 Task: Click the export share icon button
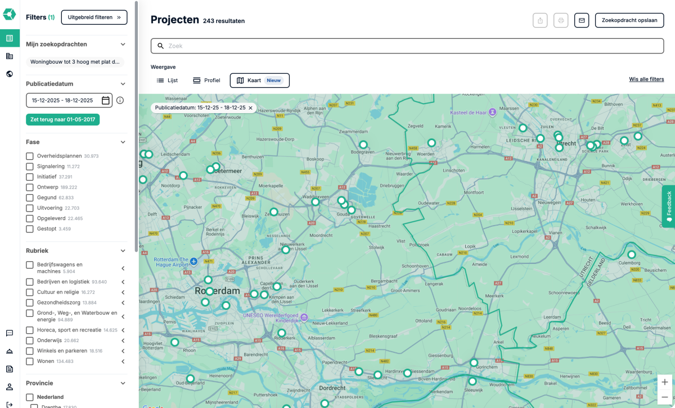[x=540, y=20]
